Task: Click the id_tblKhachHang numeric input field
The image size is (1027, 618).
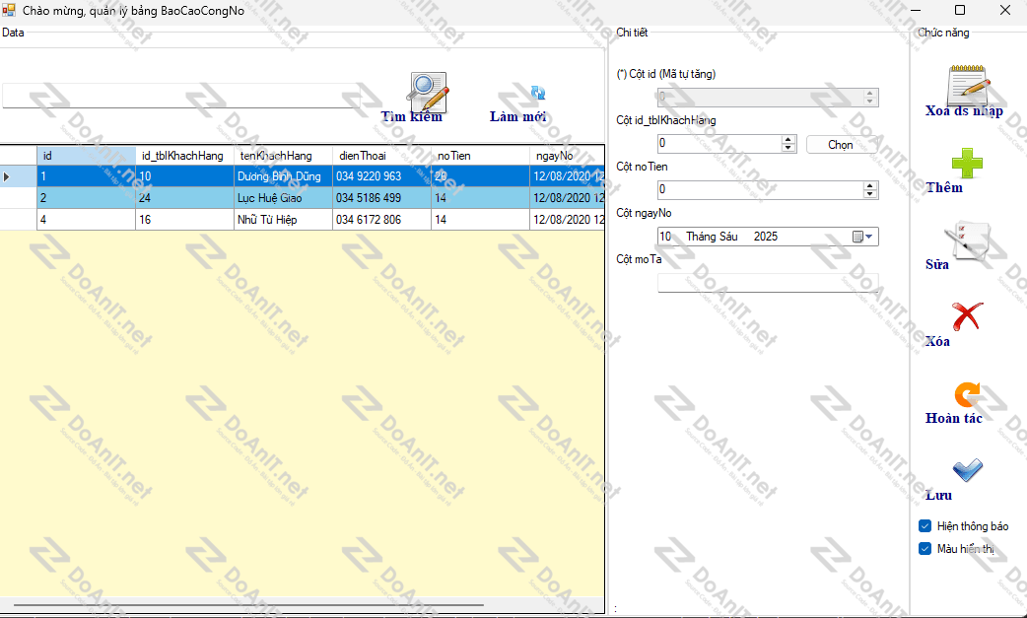Action: [x=719, y=143]
